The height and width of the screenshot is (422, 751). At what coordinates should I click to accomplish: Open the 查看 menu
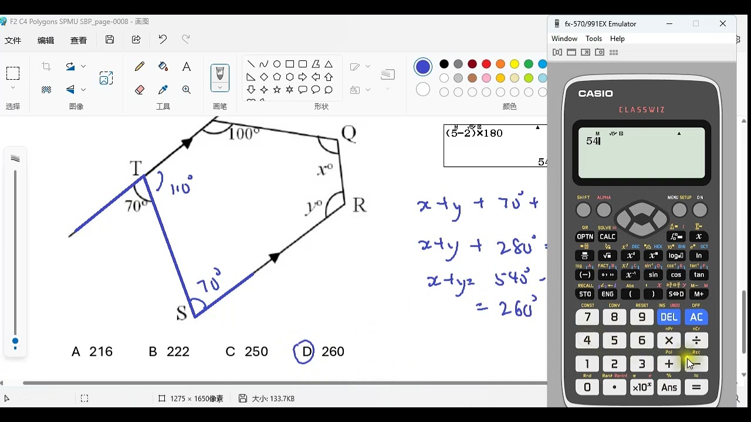pos(79,40)
